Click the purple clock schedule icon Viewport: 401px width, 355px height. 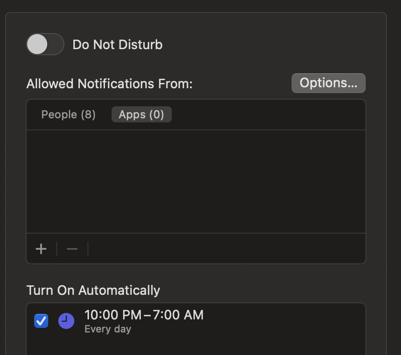click(66, 321)
